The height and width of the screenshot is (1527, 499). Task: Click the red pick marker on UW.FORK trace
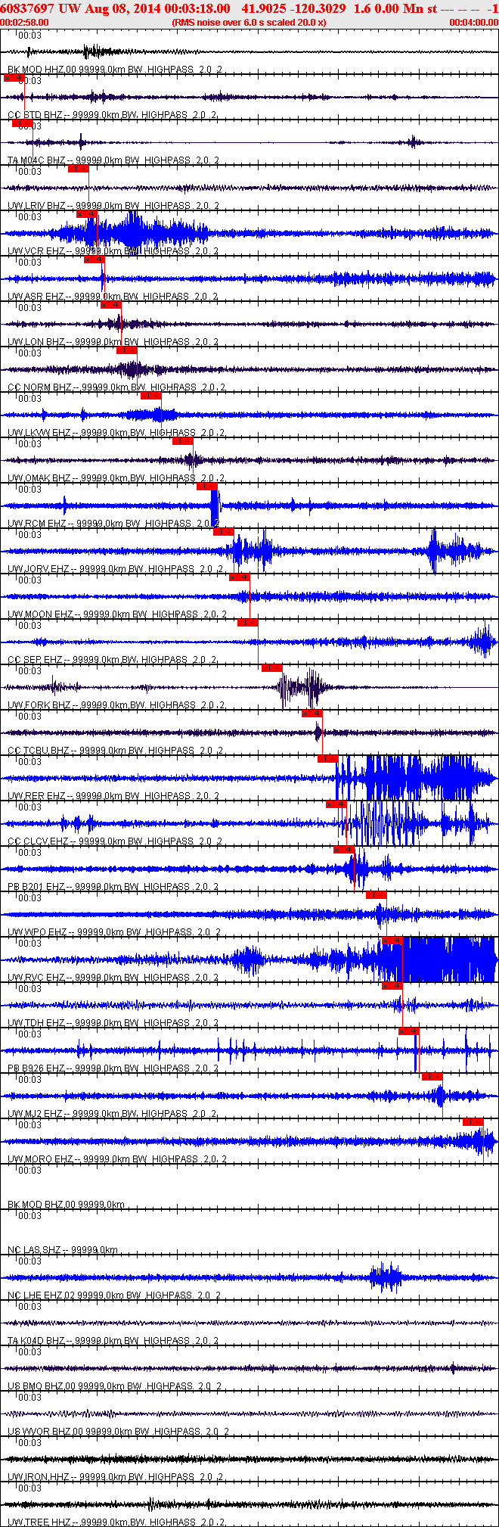coord(271,668)
